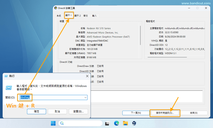
Task: Open the 顯示 2 tab
Action: coord(78,16)
